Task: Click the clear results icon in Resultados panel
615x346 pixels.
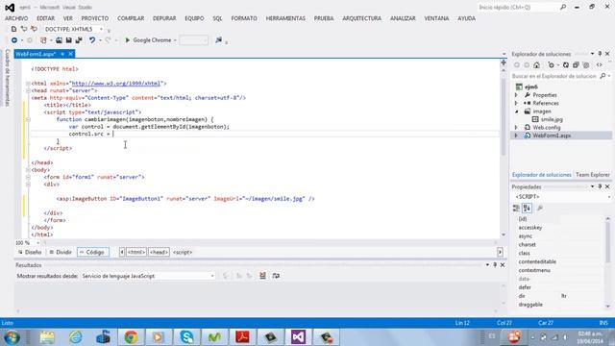Action: pyautogui.click(x=262, y=276)
